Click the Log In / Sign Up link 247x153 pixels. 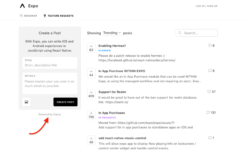[x=207, y=6]
